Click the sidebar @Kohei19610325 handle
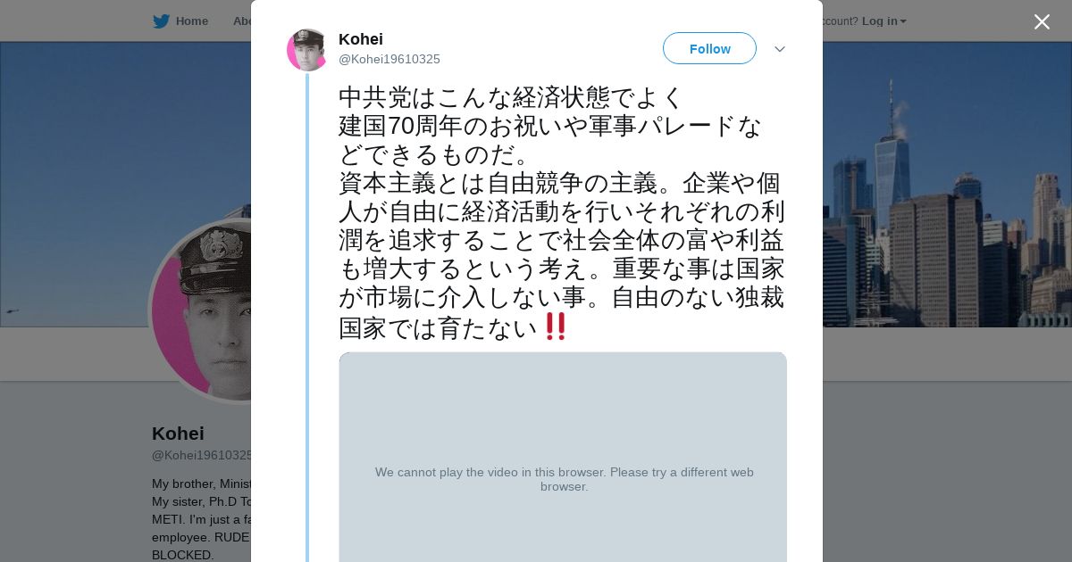 click(x=202, y=456)
